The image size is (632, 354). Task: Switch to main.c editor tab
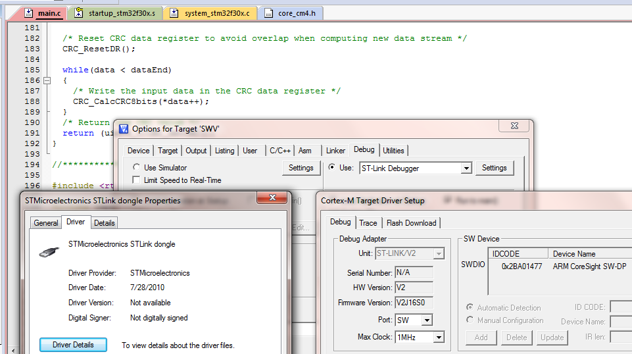click(49, 13)
